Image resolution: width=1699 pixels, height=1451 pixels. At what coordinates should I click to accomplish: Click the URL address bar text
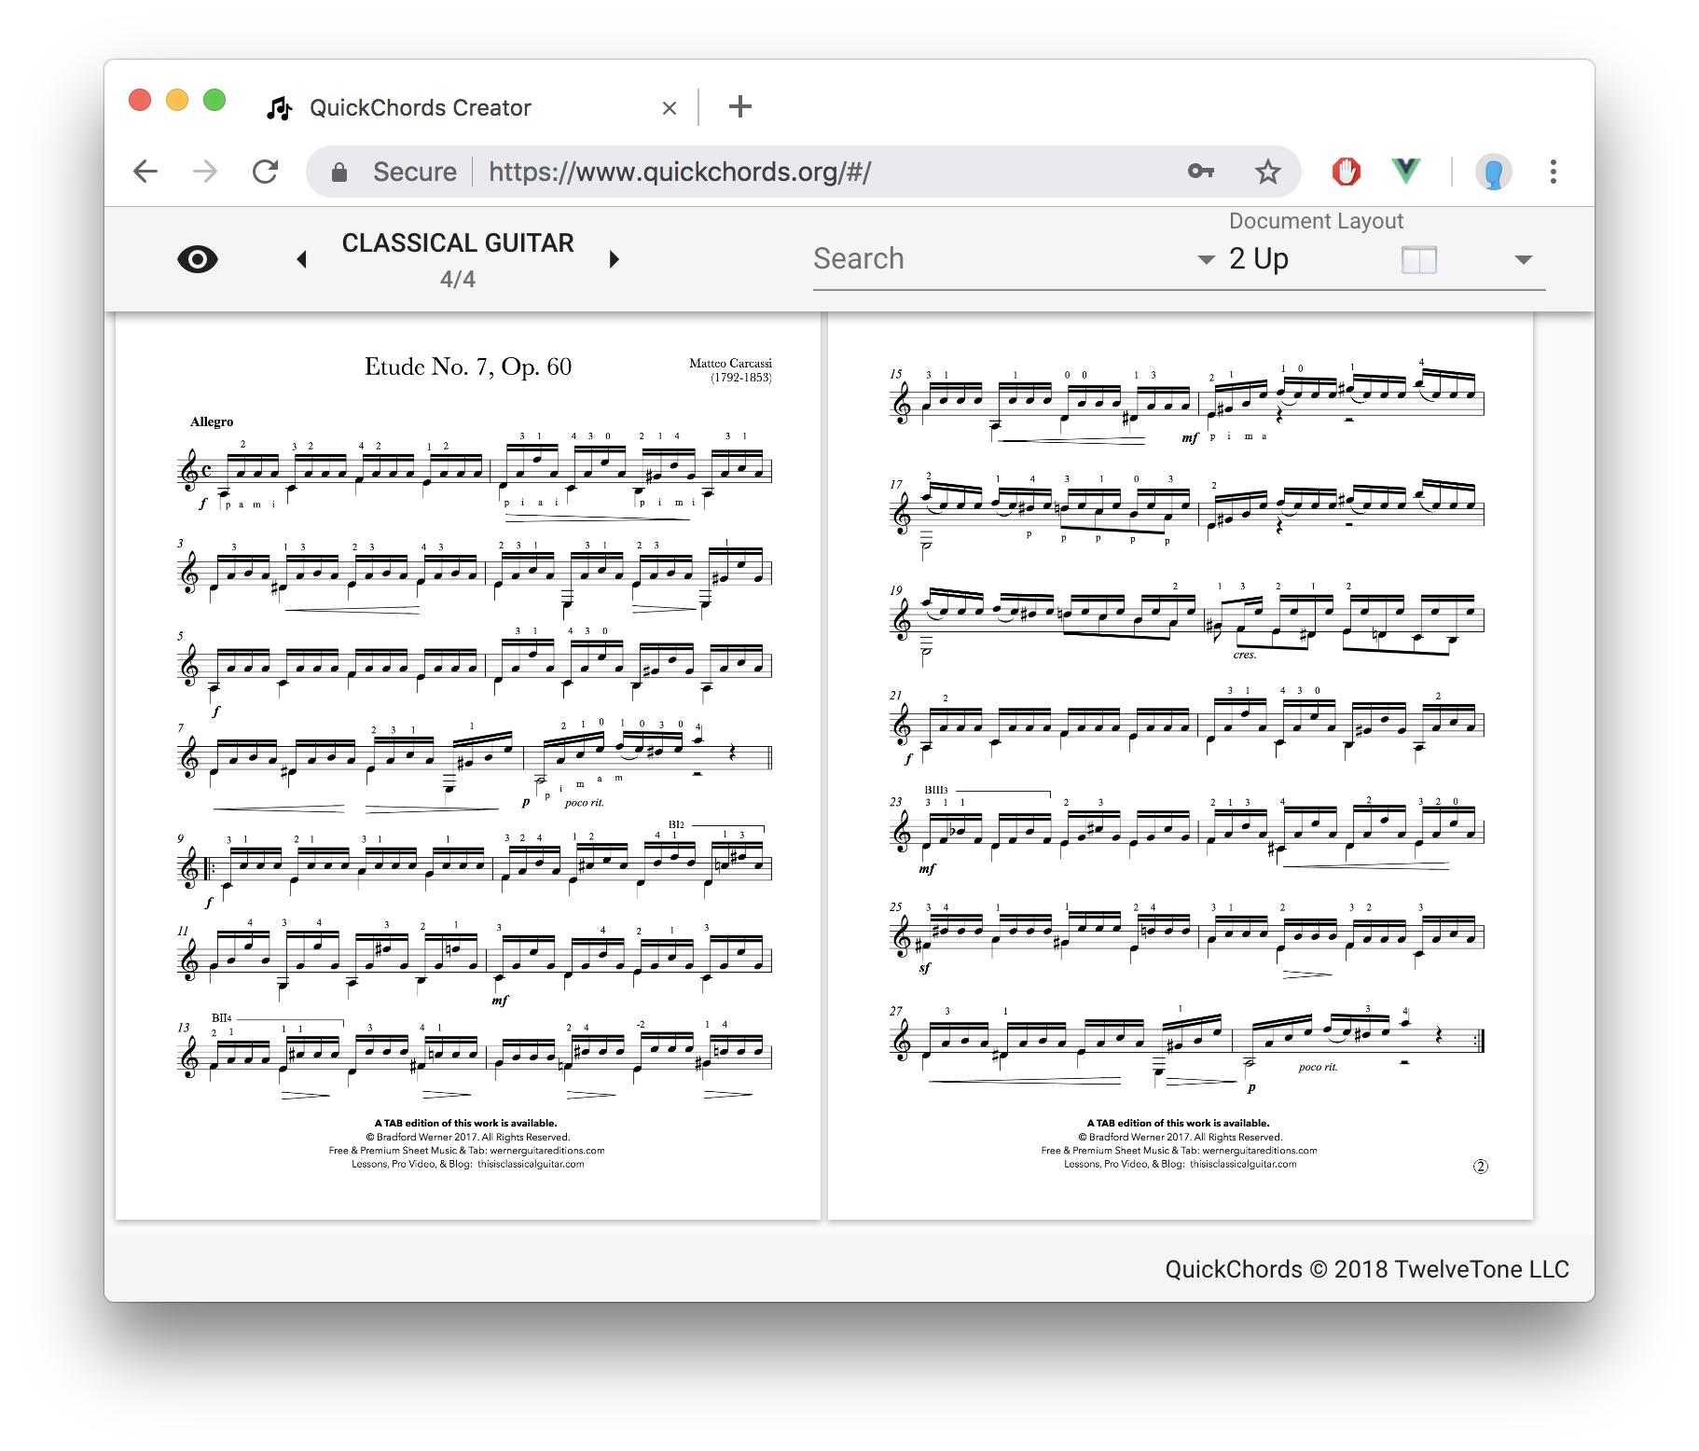pos(680,172)
